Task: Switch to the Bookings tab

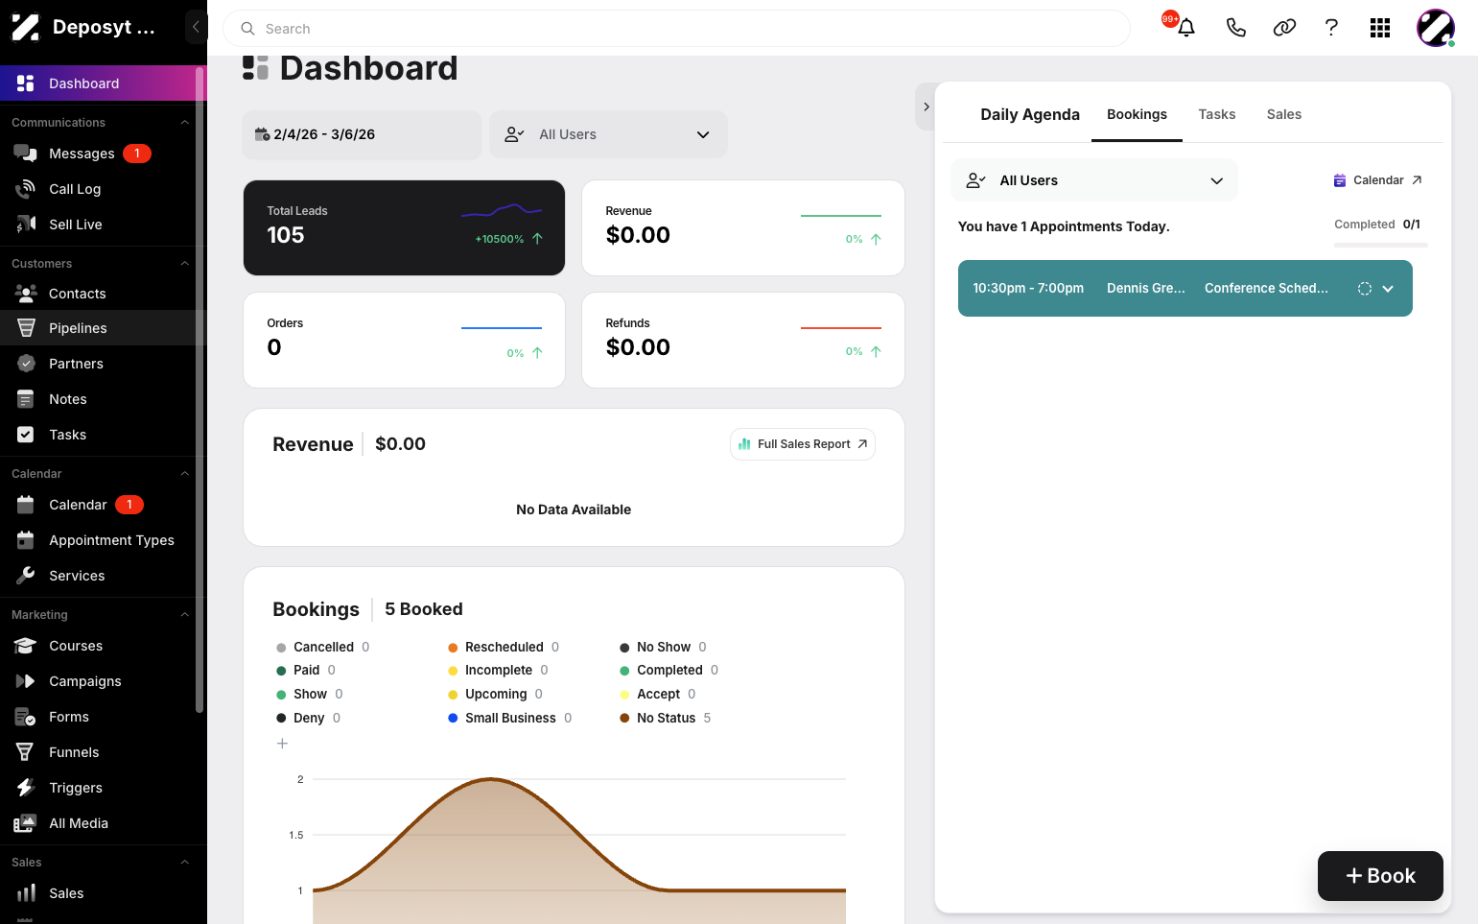Action: [x=1137, y=114]
